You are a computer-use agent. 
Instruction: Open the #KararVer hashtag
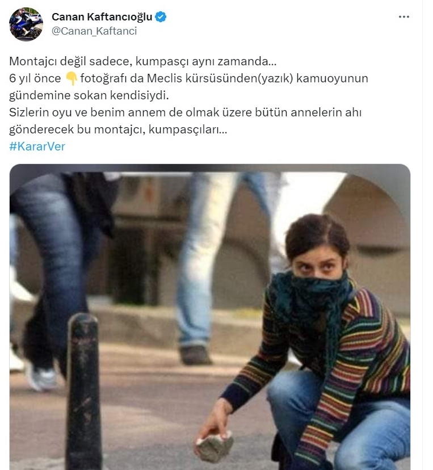(x=37, y=146)
